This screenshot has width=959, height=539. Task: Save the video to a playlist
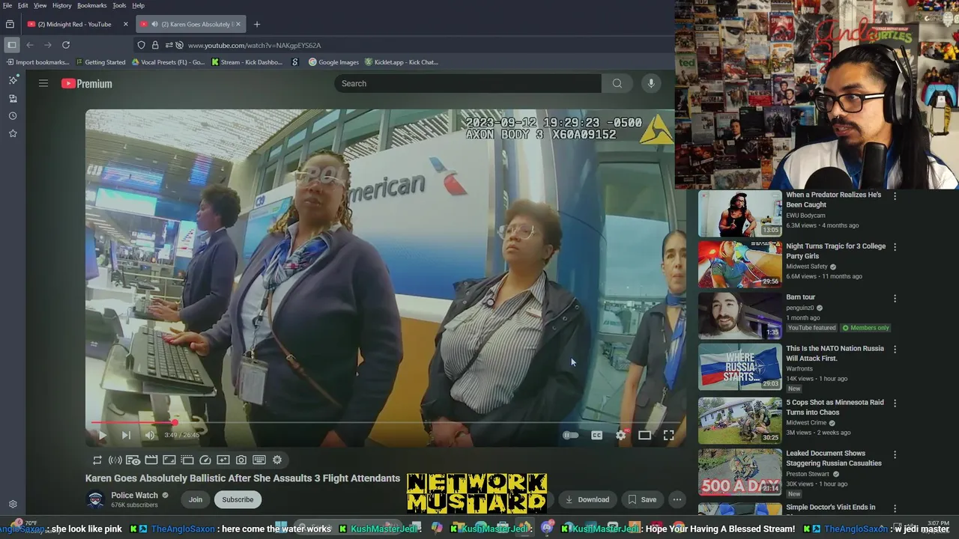[x=642, y=500]
